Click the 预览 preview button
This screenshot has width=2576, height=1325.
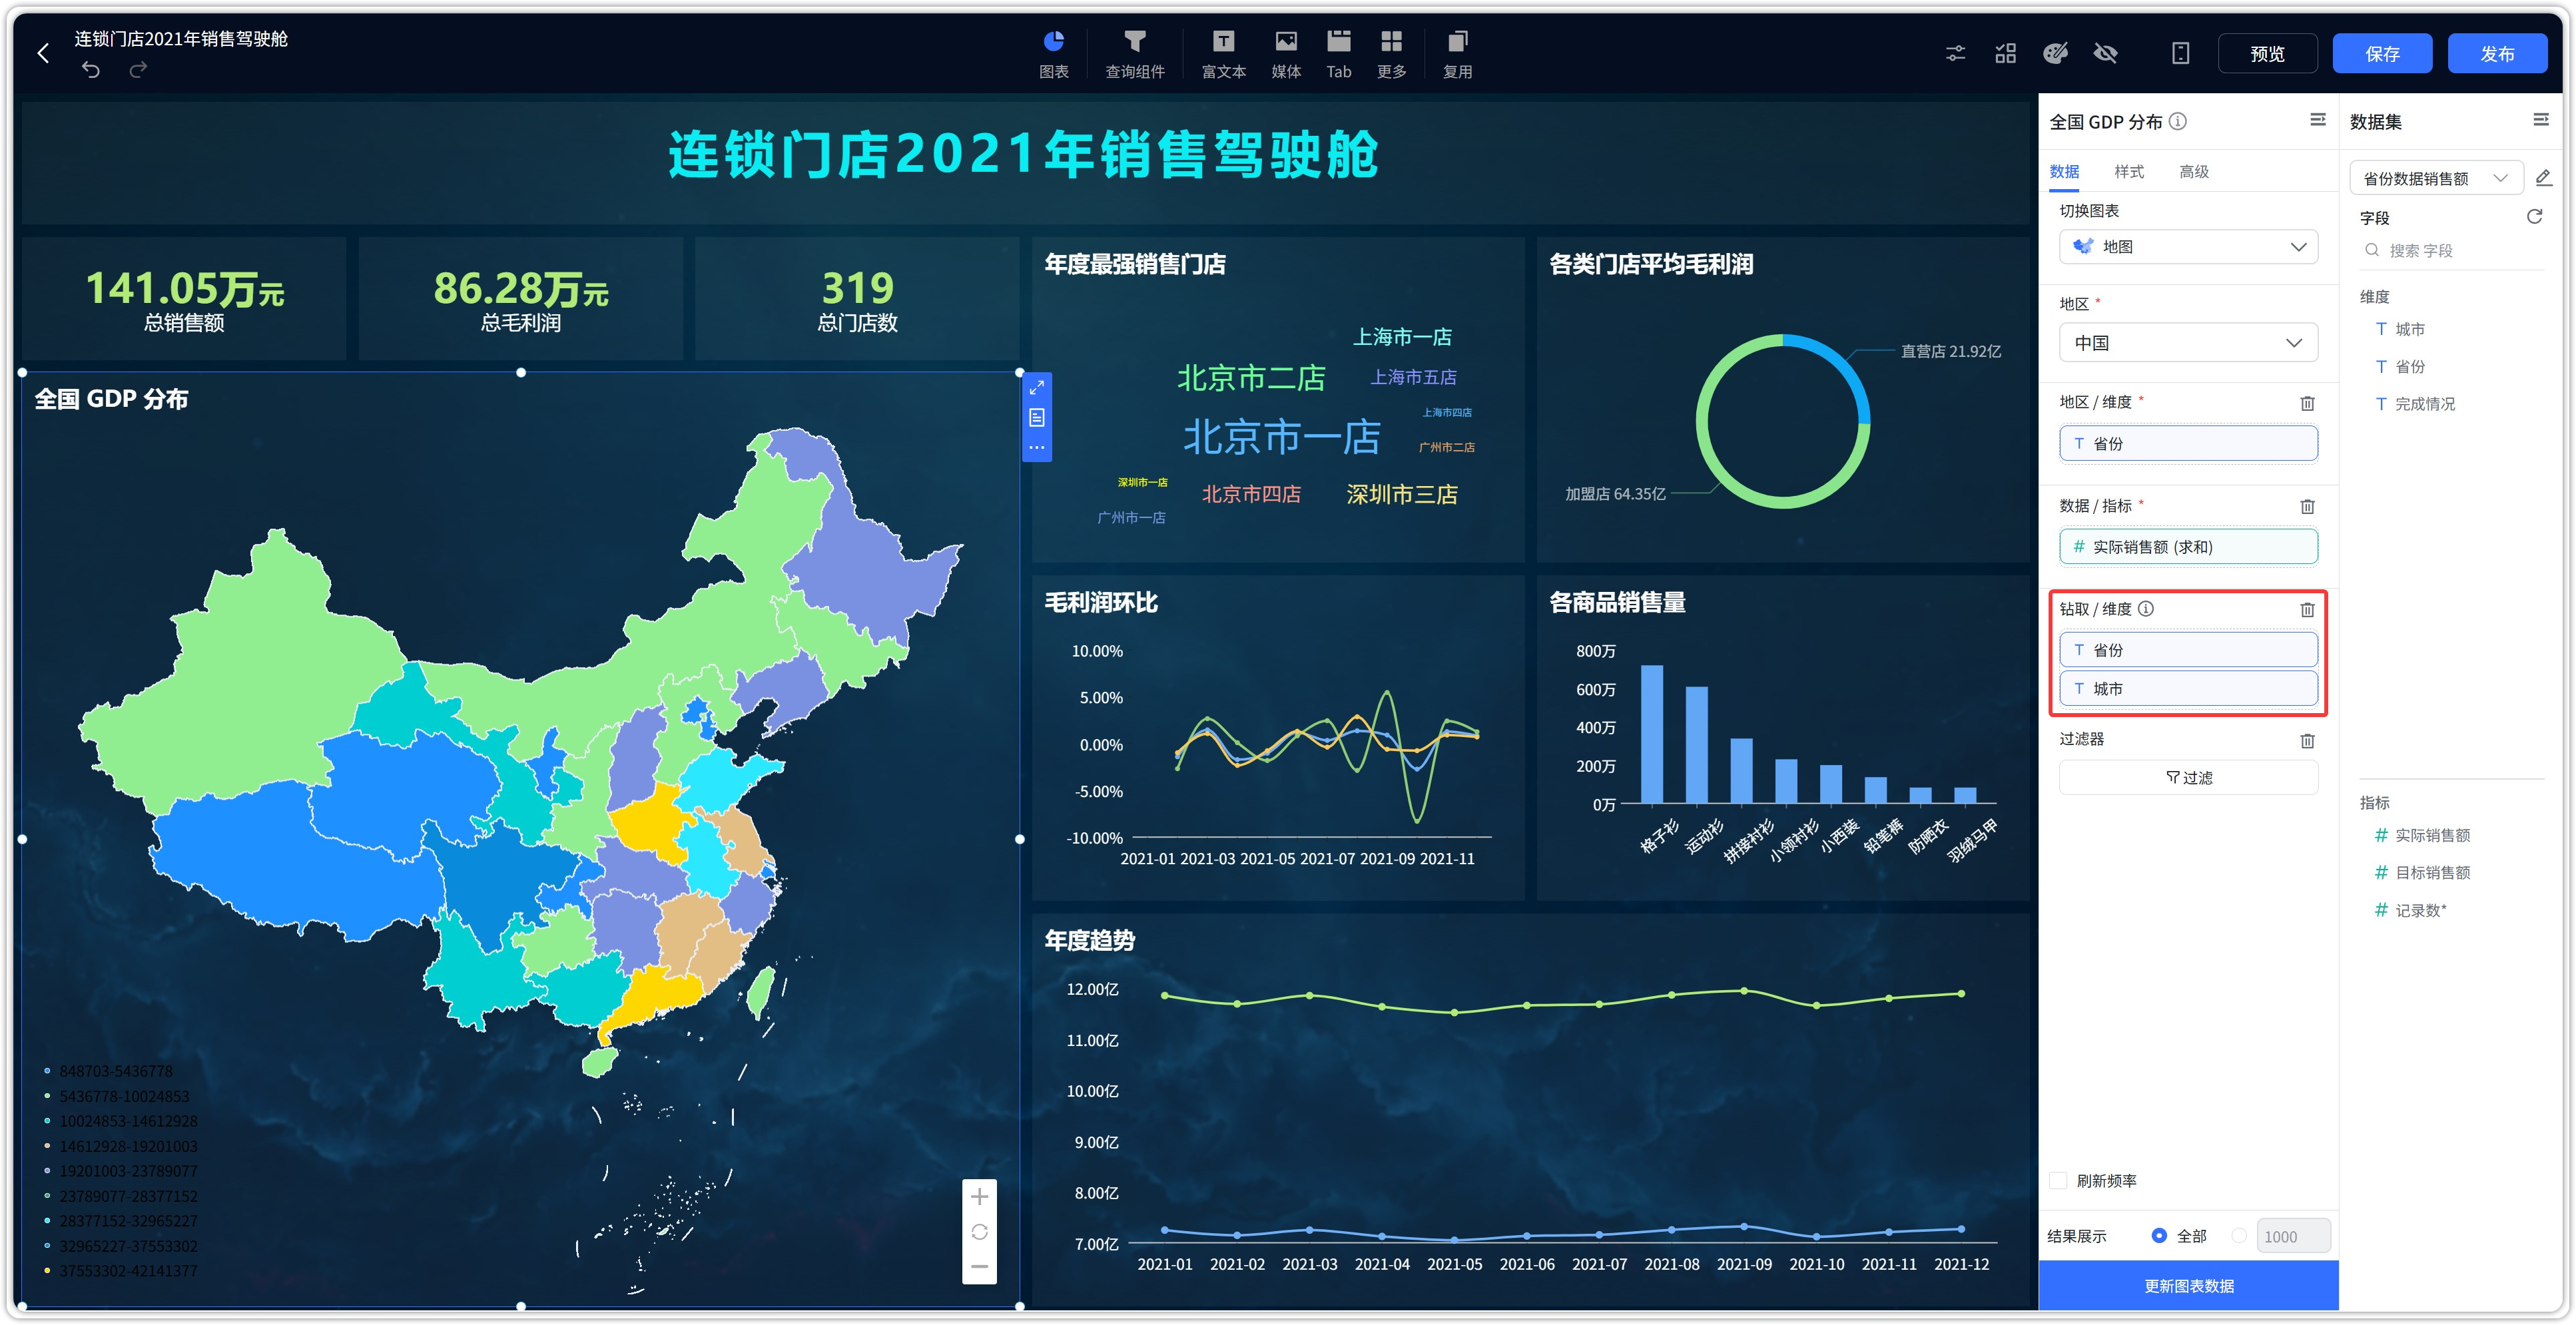(x=2267, y=54)
